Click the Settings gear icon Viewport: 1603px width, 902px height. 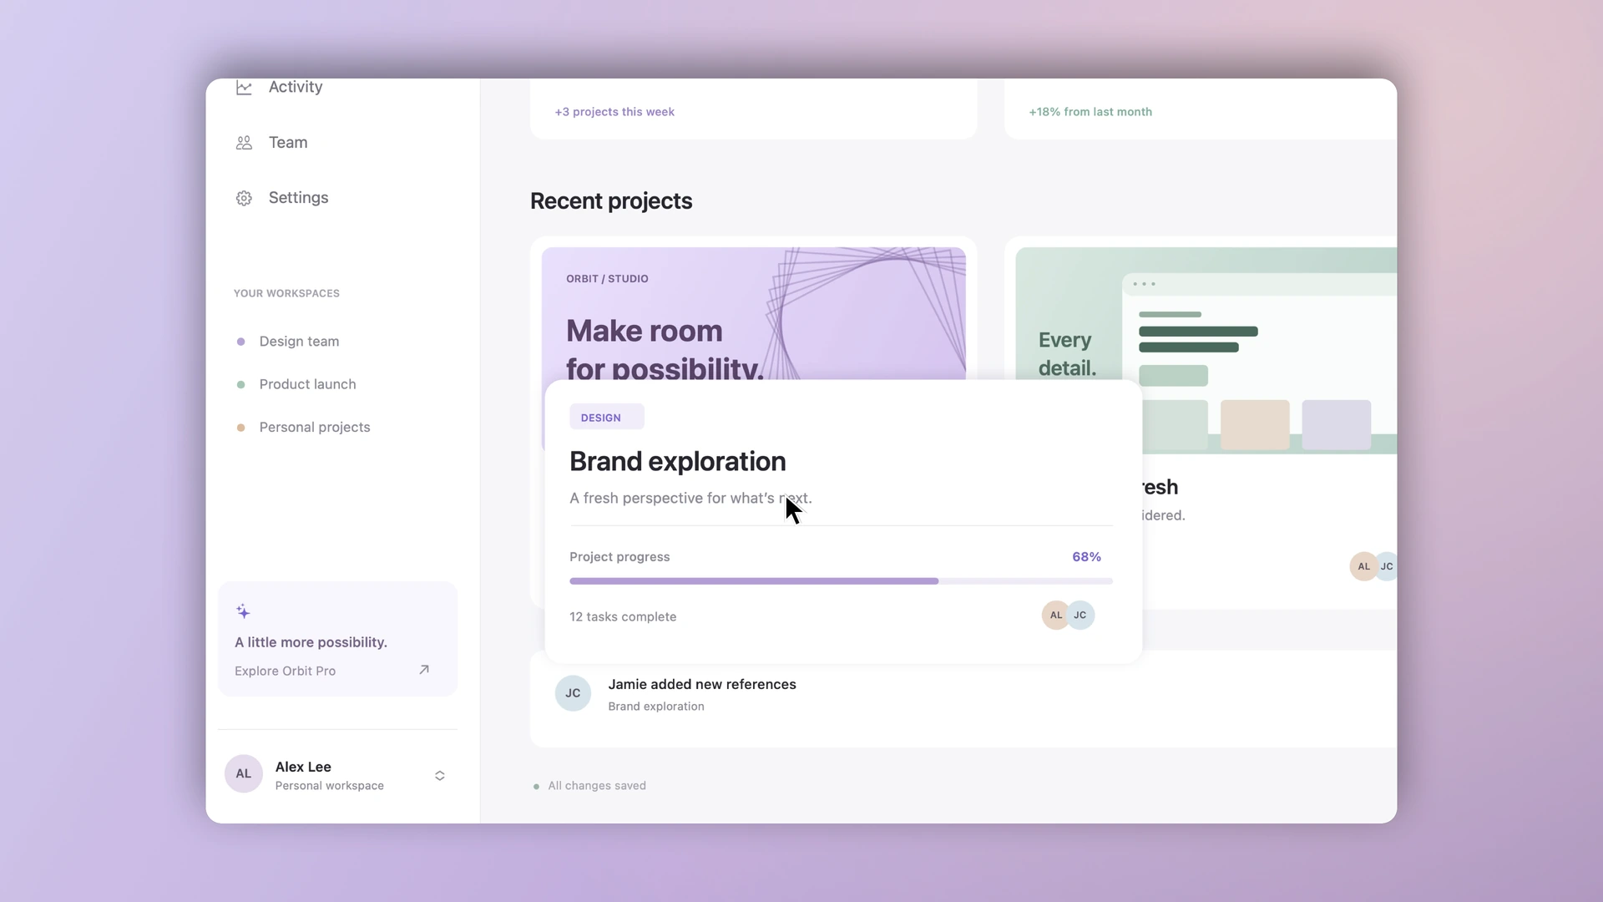coord(244,198)
